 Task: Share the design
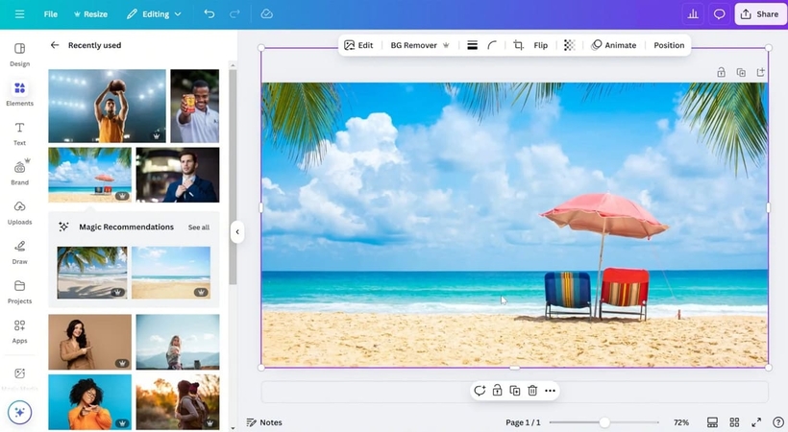click(x=760, y=14)
